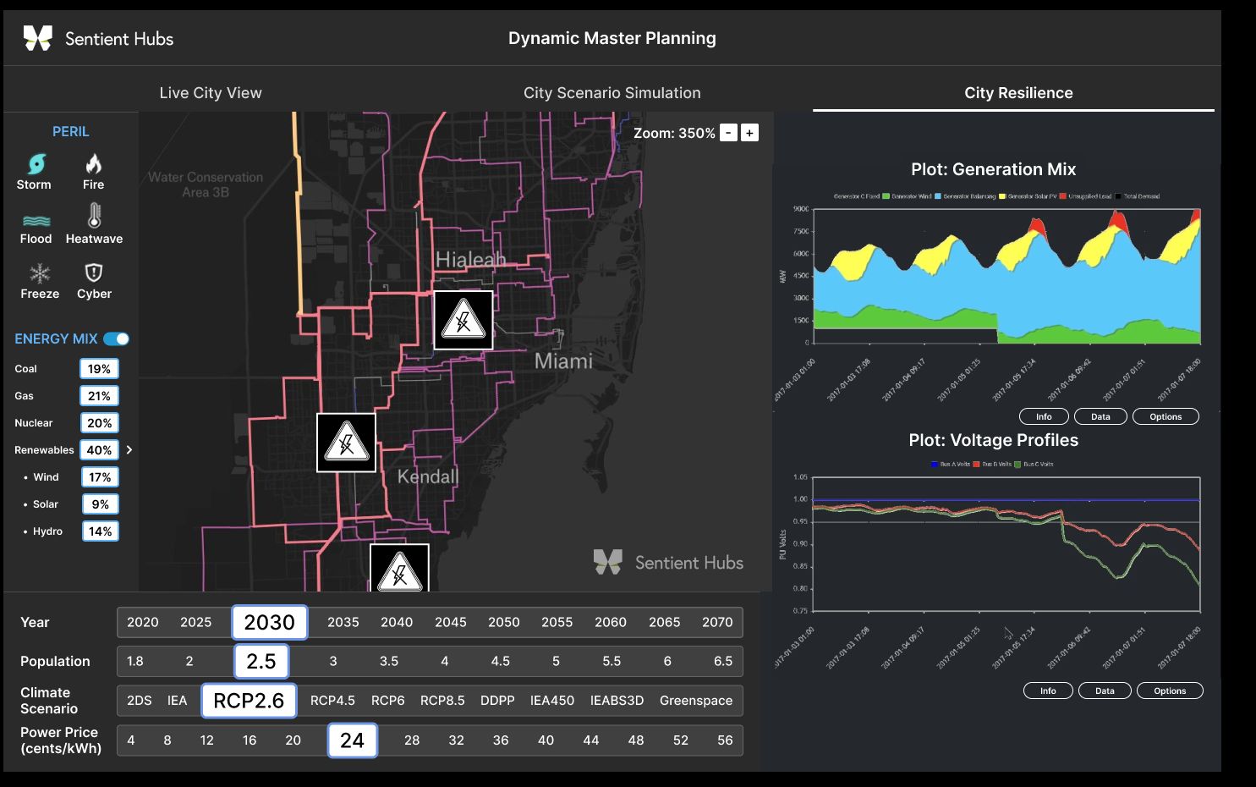The width and height of the screenshot is (1256, 787).
Task: Select the RCP8.5 climate scenario
Action: (442, 701)
